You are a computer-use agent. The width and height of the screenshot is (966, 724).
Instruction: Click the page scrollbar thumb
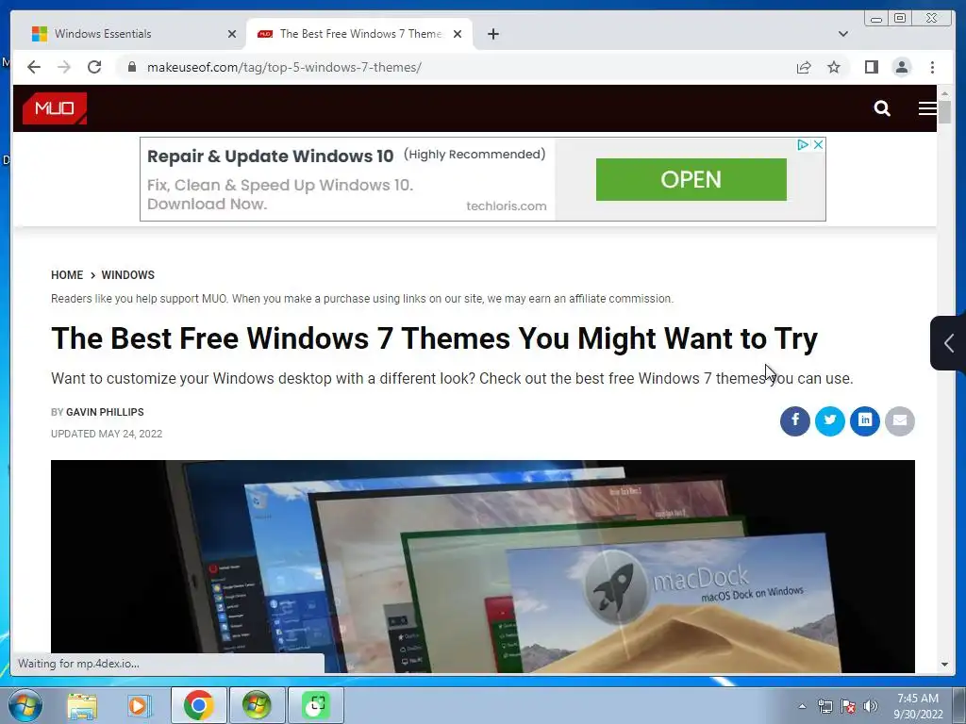[x=944, y=111]
